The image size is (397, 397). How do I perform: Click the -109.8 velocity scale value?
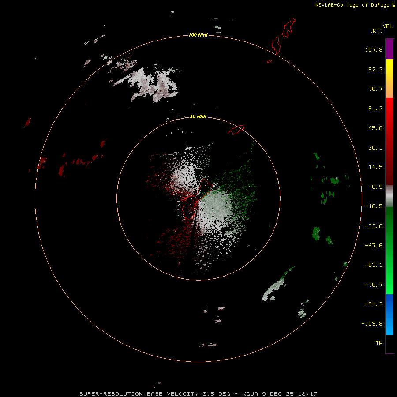tap(372, 324)
